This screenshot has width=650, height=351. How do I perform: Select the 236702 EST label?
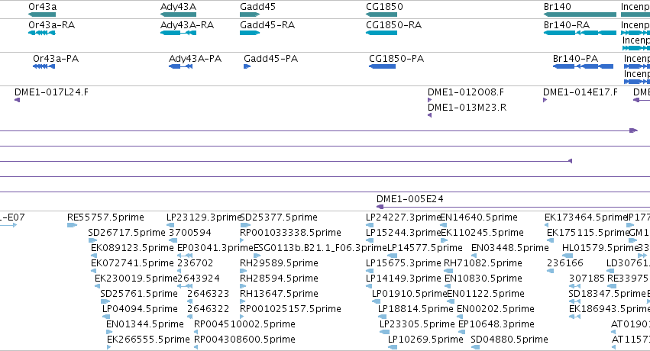coord(196,262)
